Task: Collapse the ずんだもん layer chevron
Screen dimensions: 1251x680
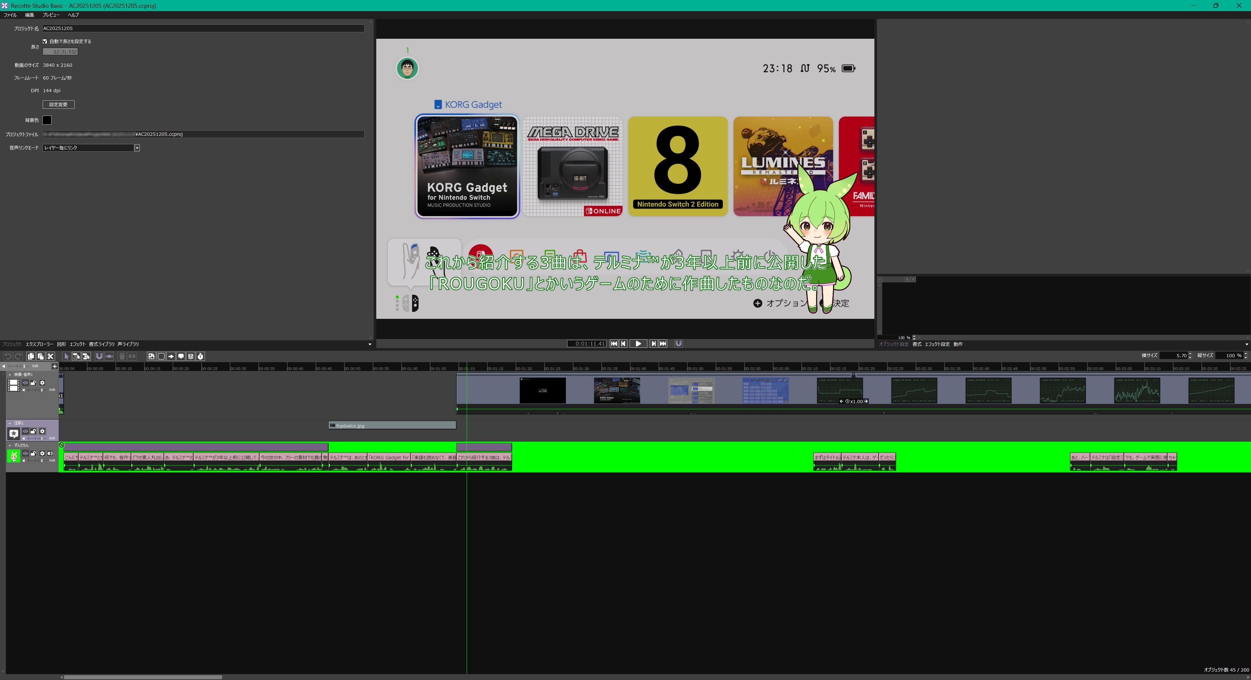Action: (10, 445)
